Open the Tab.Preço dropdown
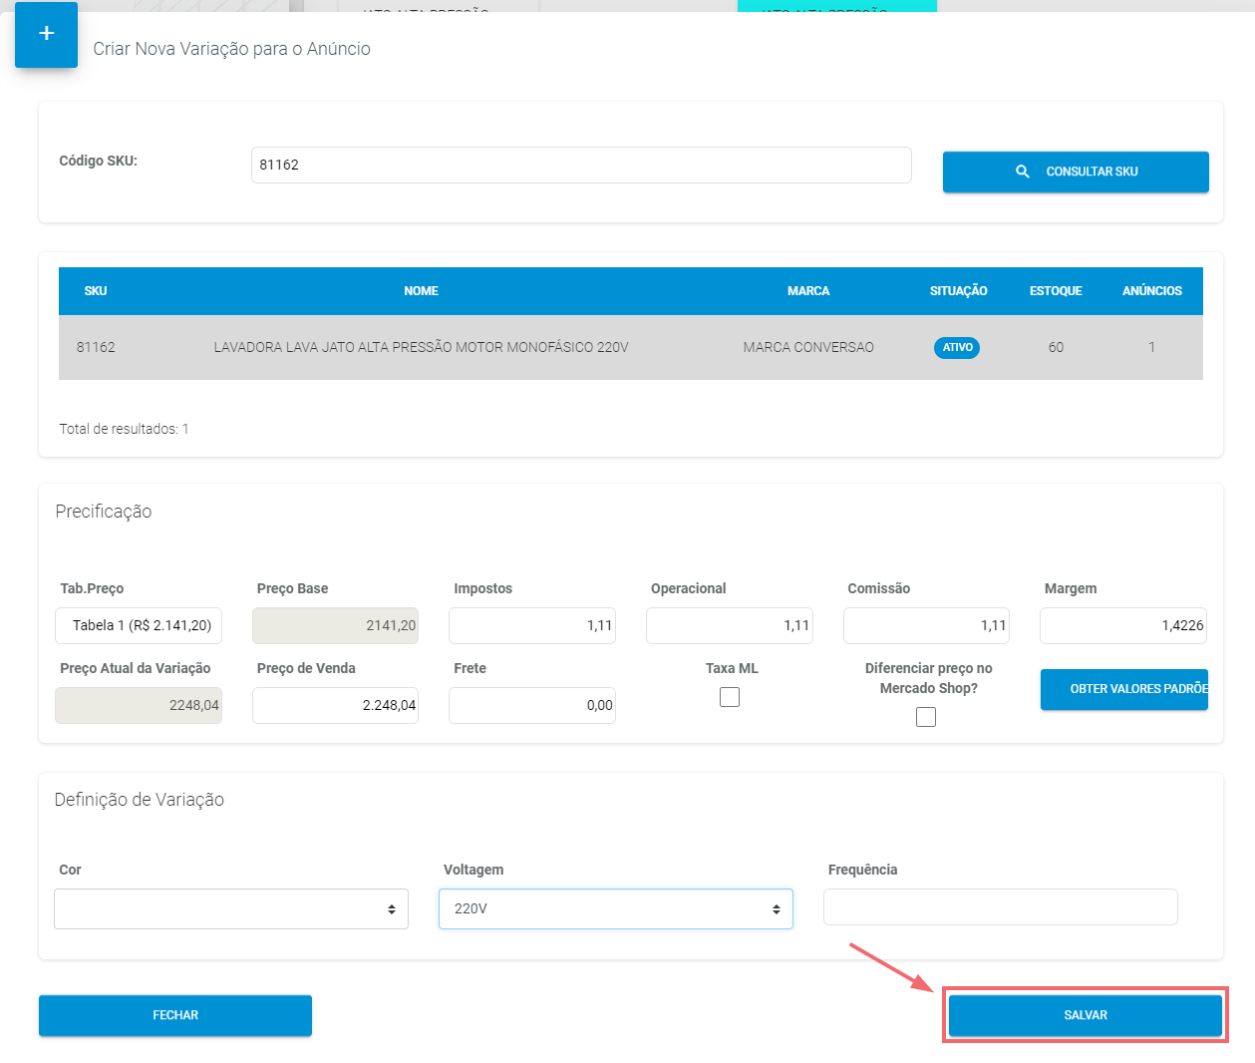 coord(139,625)
